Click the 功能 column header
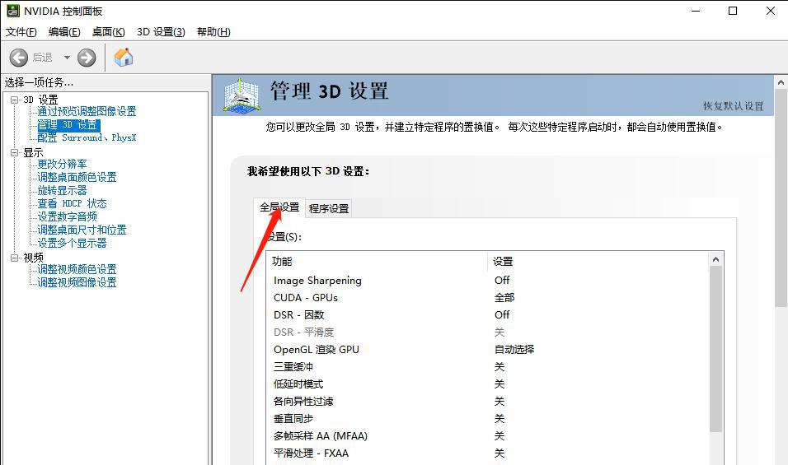Viewport: 788px width, 465px height. [378, 262]
